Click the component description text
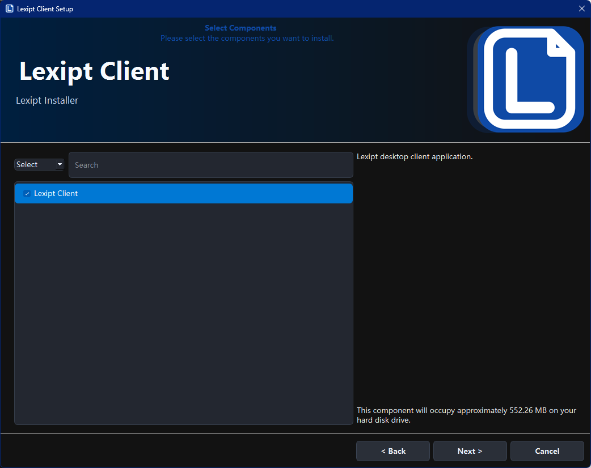 (415, 156)
